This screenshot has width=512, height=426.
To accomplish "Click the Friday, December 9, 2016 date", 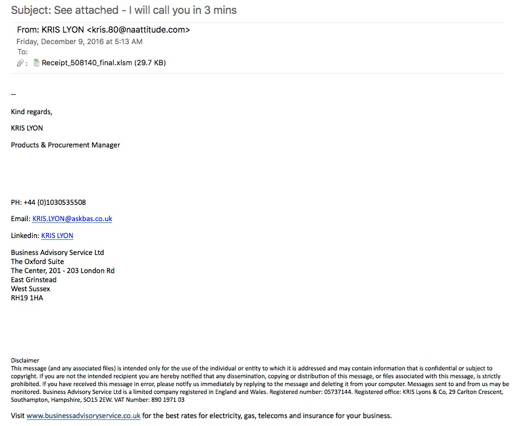I will click(x=79, y=42).
